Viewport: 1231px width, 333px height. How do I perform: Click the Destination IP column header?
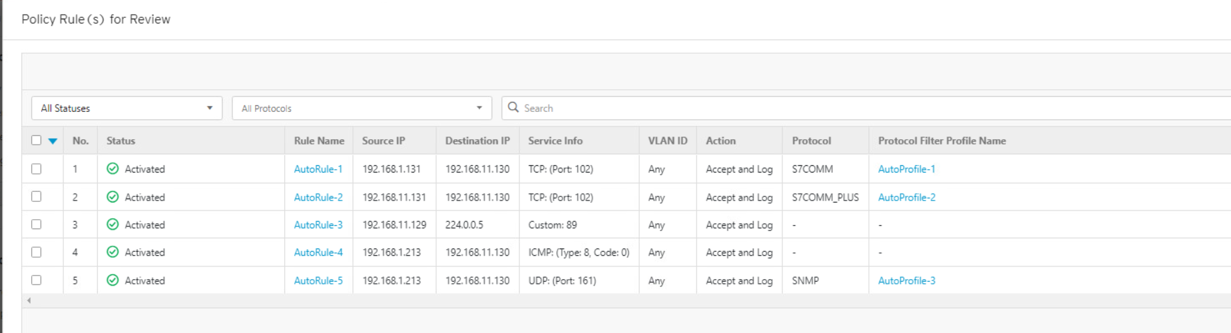(477, 141)
